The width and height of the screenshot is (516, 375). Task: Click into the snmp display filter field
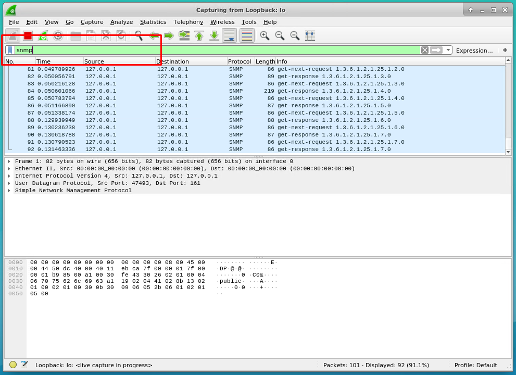tap(217, 50)
